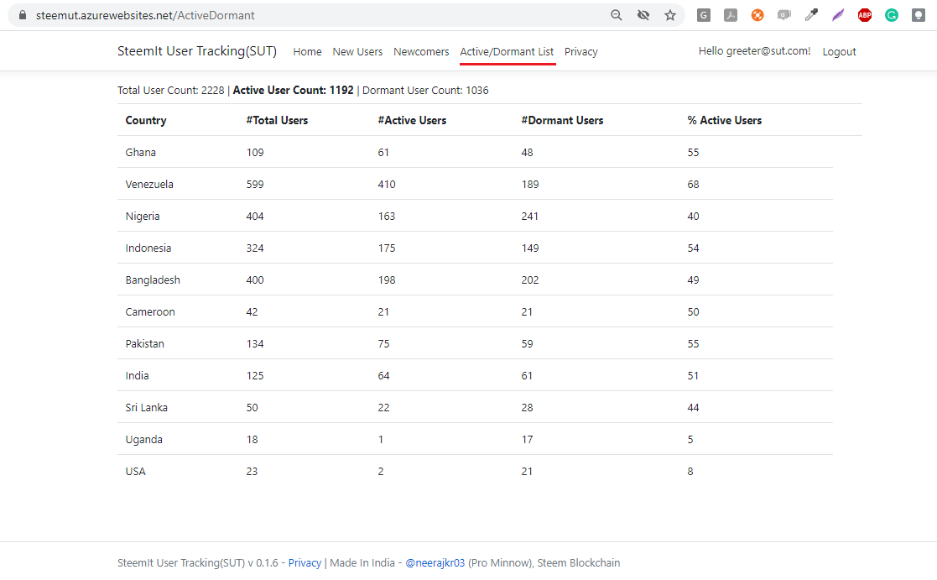Select the Uganda country cell

click(143, 440)
